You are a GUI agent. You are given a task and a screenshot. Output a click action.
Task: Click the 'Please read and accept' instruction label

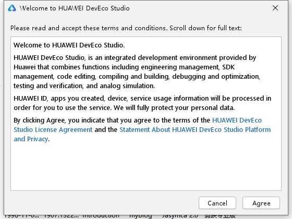click(126, 28)
